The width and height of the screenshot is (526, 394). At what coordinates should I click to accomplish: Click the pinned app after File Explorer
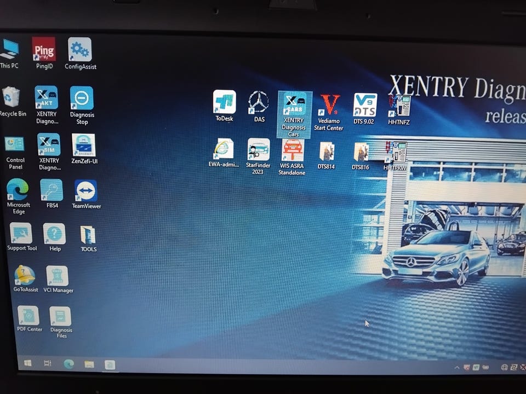[110, 364]
